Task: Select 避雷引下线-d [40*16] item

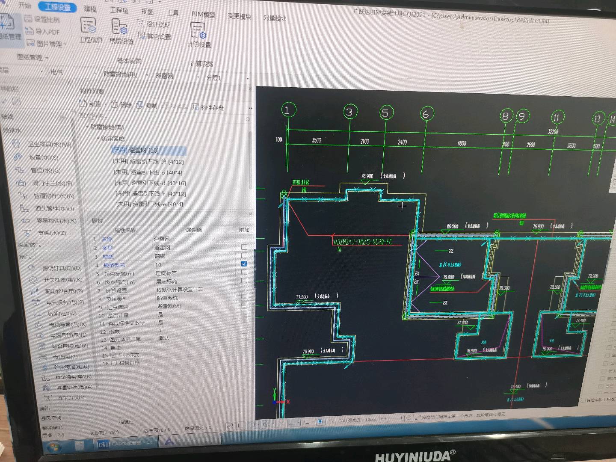Action: pyautogui.click(x=150, y=183)
